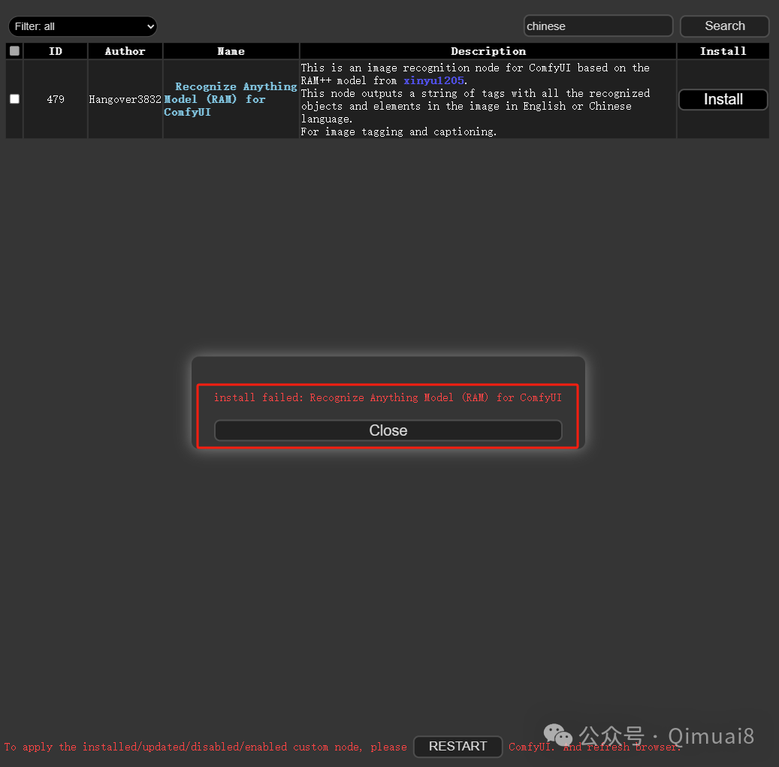This screenshot has width=779, height=767.
Task: Open the Recognize Anything Model (RAM) link
Action: [231, 99]
